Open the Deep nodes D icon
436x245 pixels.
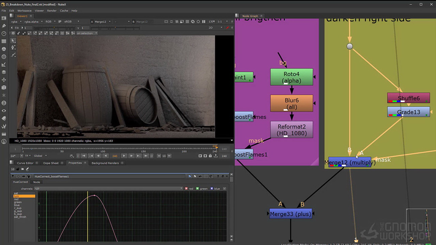click(4, 103)
